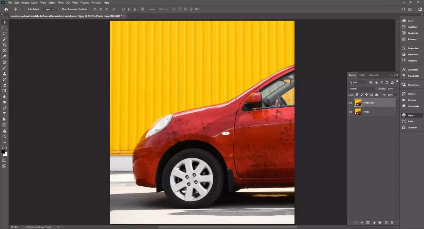Screen dimensions: 424x229
Task: Choose the Hand tool
Action: 5,131
